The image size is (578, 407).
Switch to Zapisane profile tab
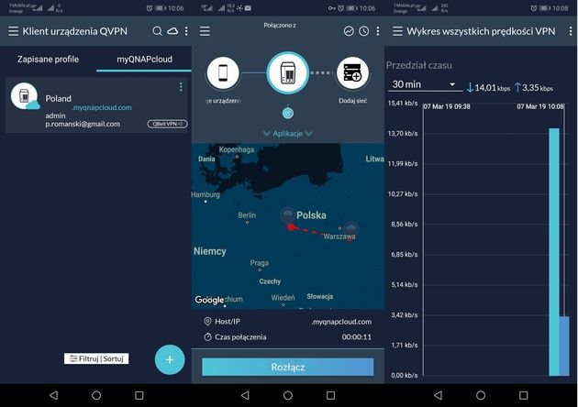[48, 60]
